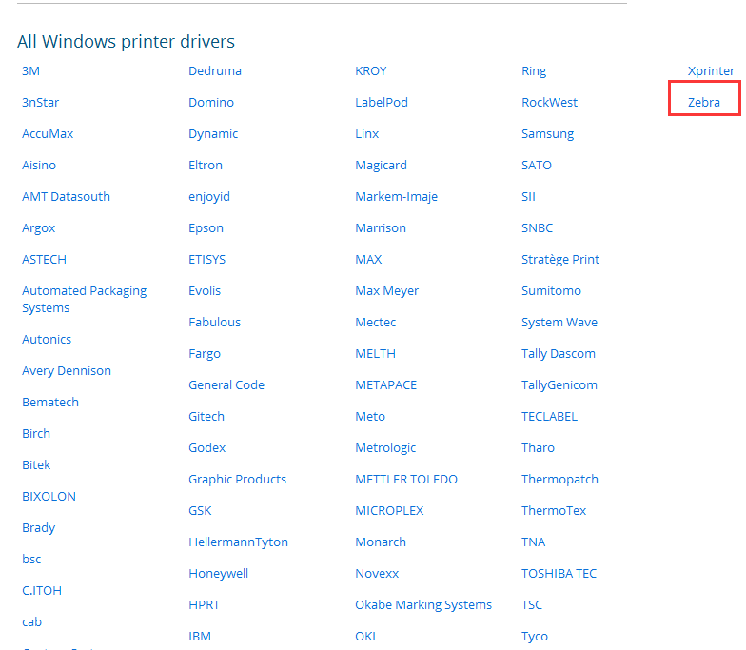This screenshot has height=650, width=746.
Task: Click the Avery Dennison link
Action: coord(67,370)
